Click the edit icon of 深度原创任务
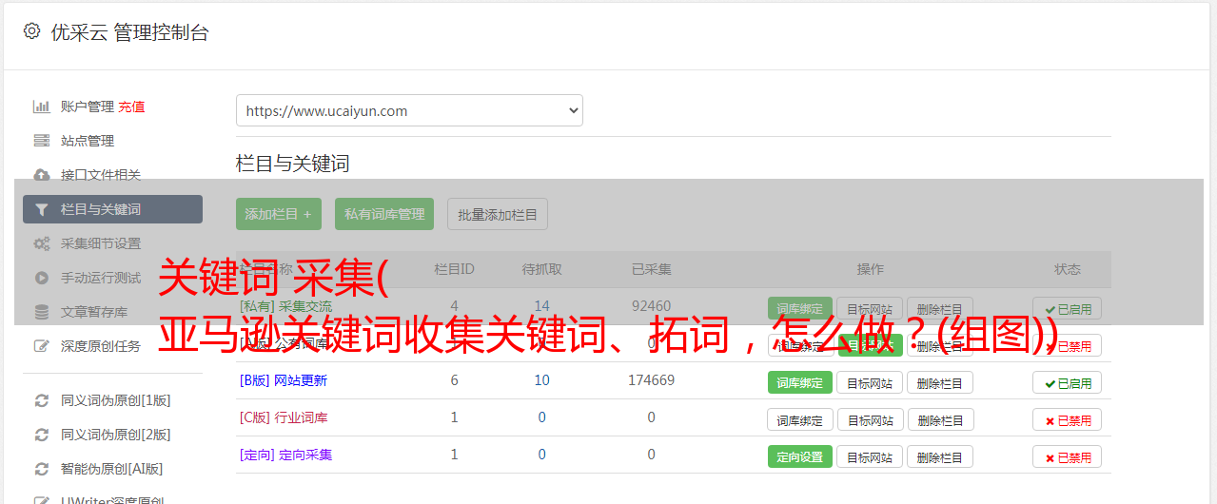Screen dimensions: 1217x504 click(41, 346)
